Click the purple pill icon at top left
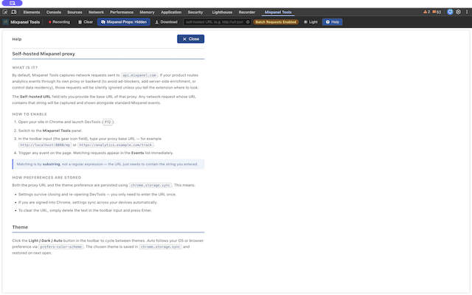Screen dimensions: 472x295 (12, 3)
